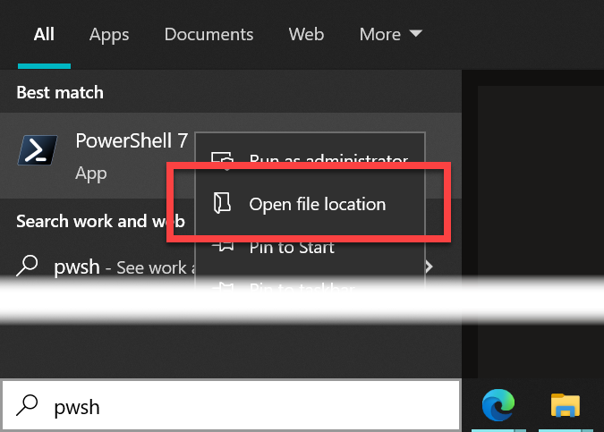Click into the pwsh search box

click(x=231, y=405)
